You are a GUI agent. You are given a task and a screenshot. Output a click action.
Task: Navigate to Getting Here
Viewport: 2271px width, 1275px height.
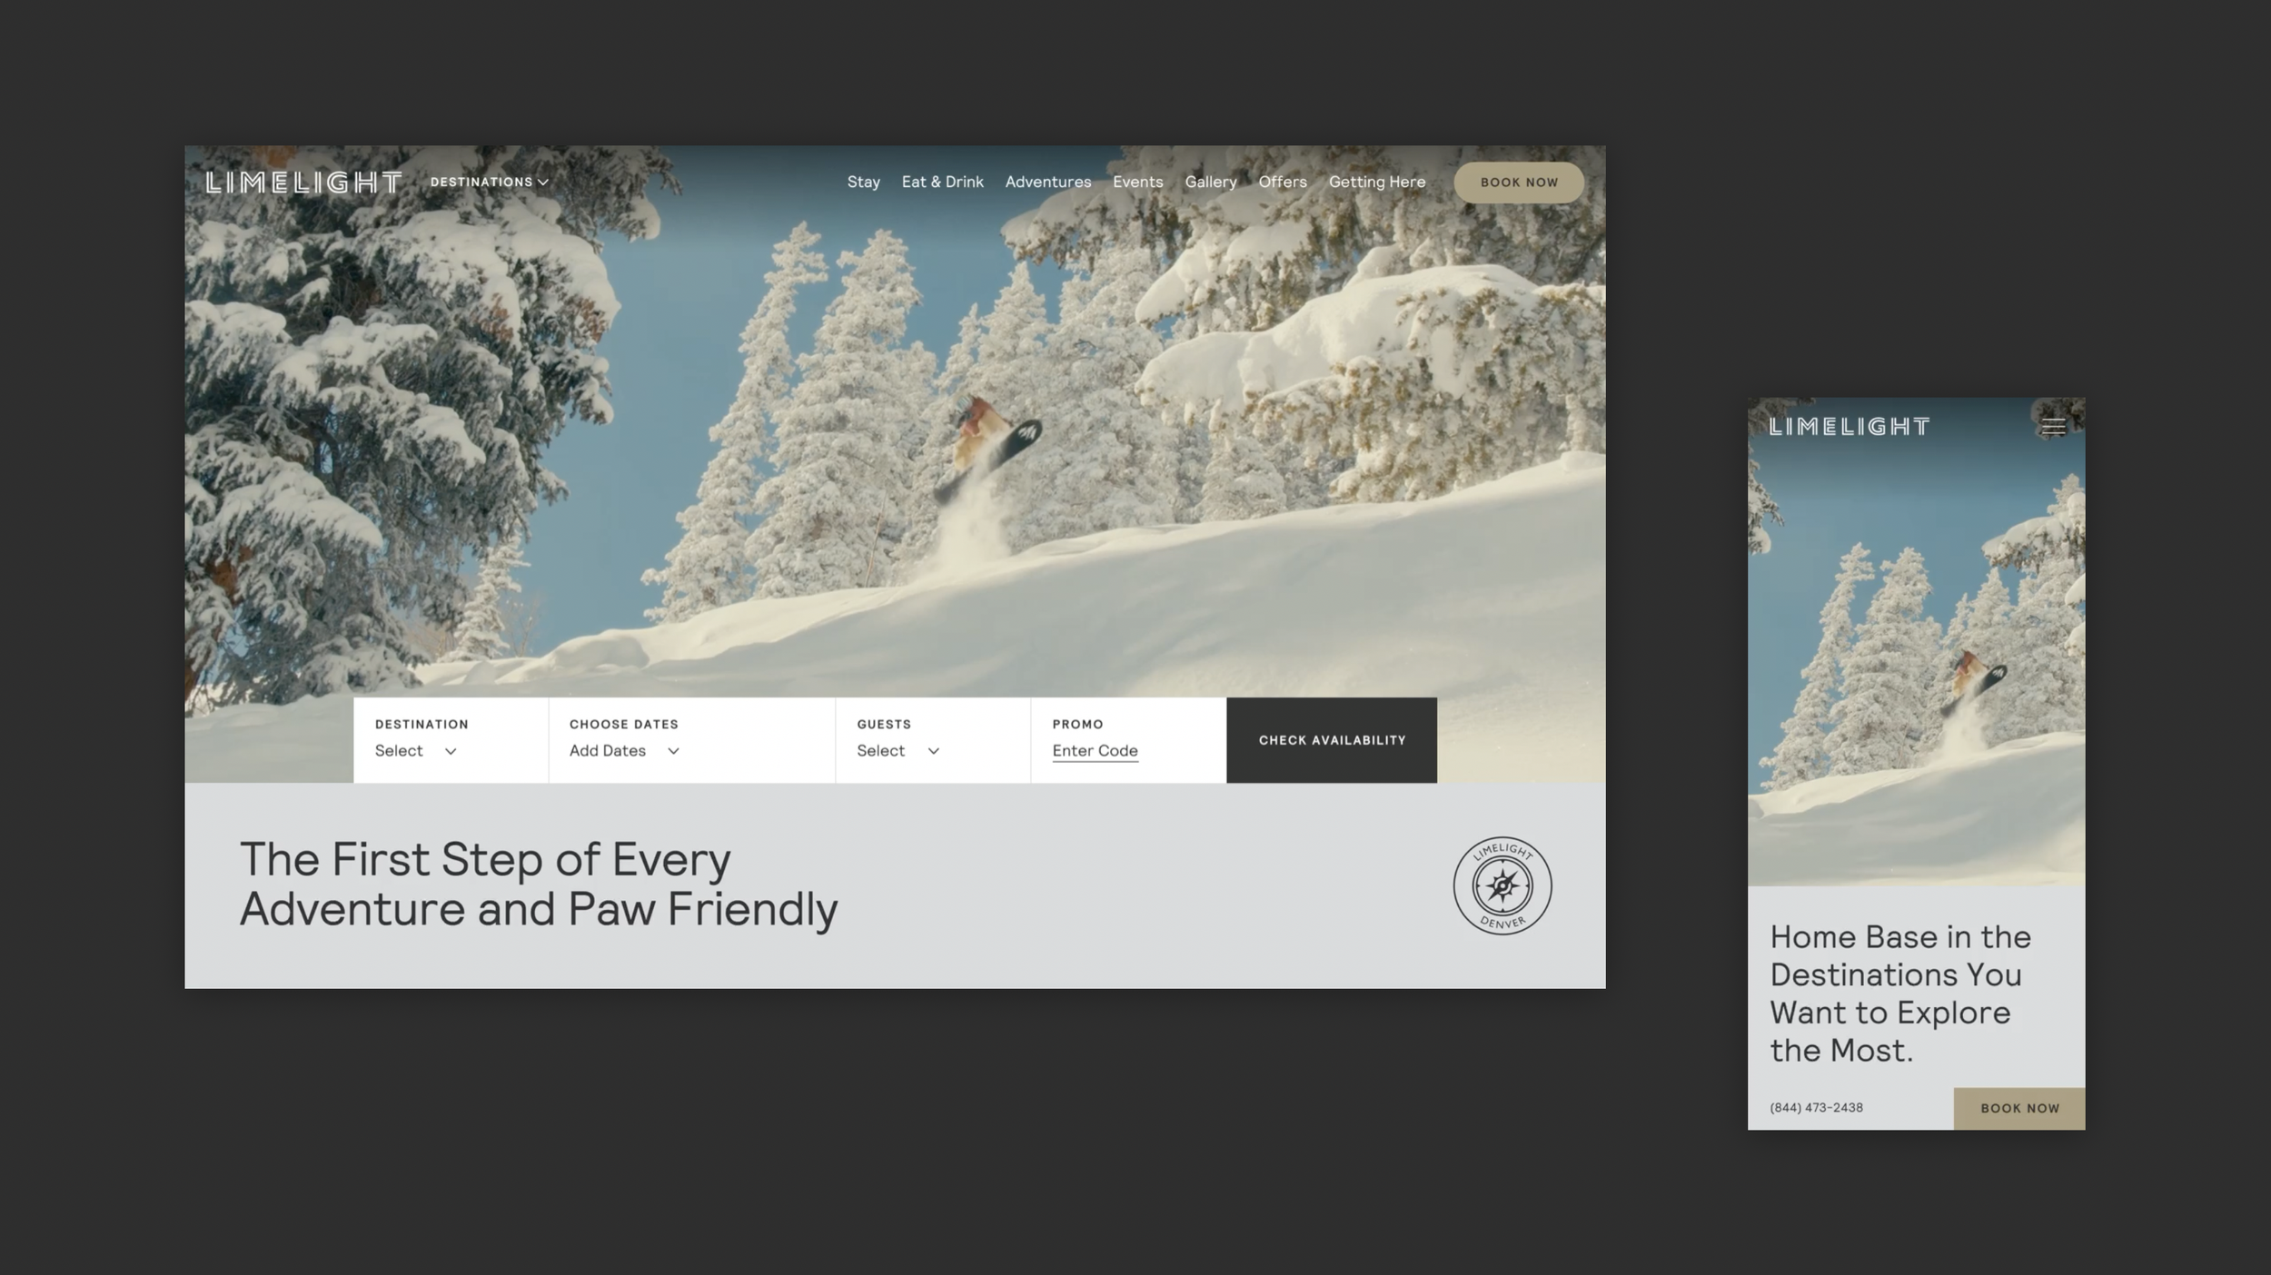pos(1376,183)
